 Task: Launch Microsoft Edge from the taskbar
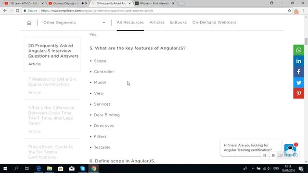pos(38,169)
